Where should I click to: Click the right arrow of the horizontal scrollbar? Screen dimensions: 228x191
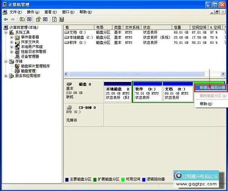coord(223,74)
